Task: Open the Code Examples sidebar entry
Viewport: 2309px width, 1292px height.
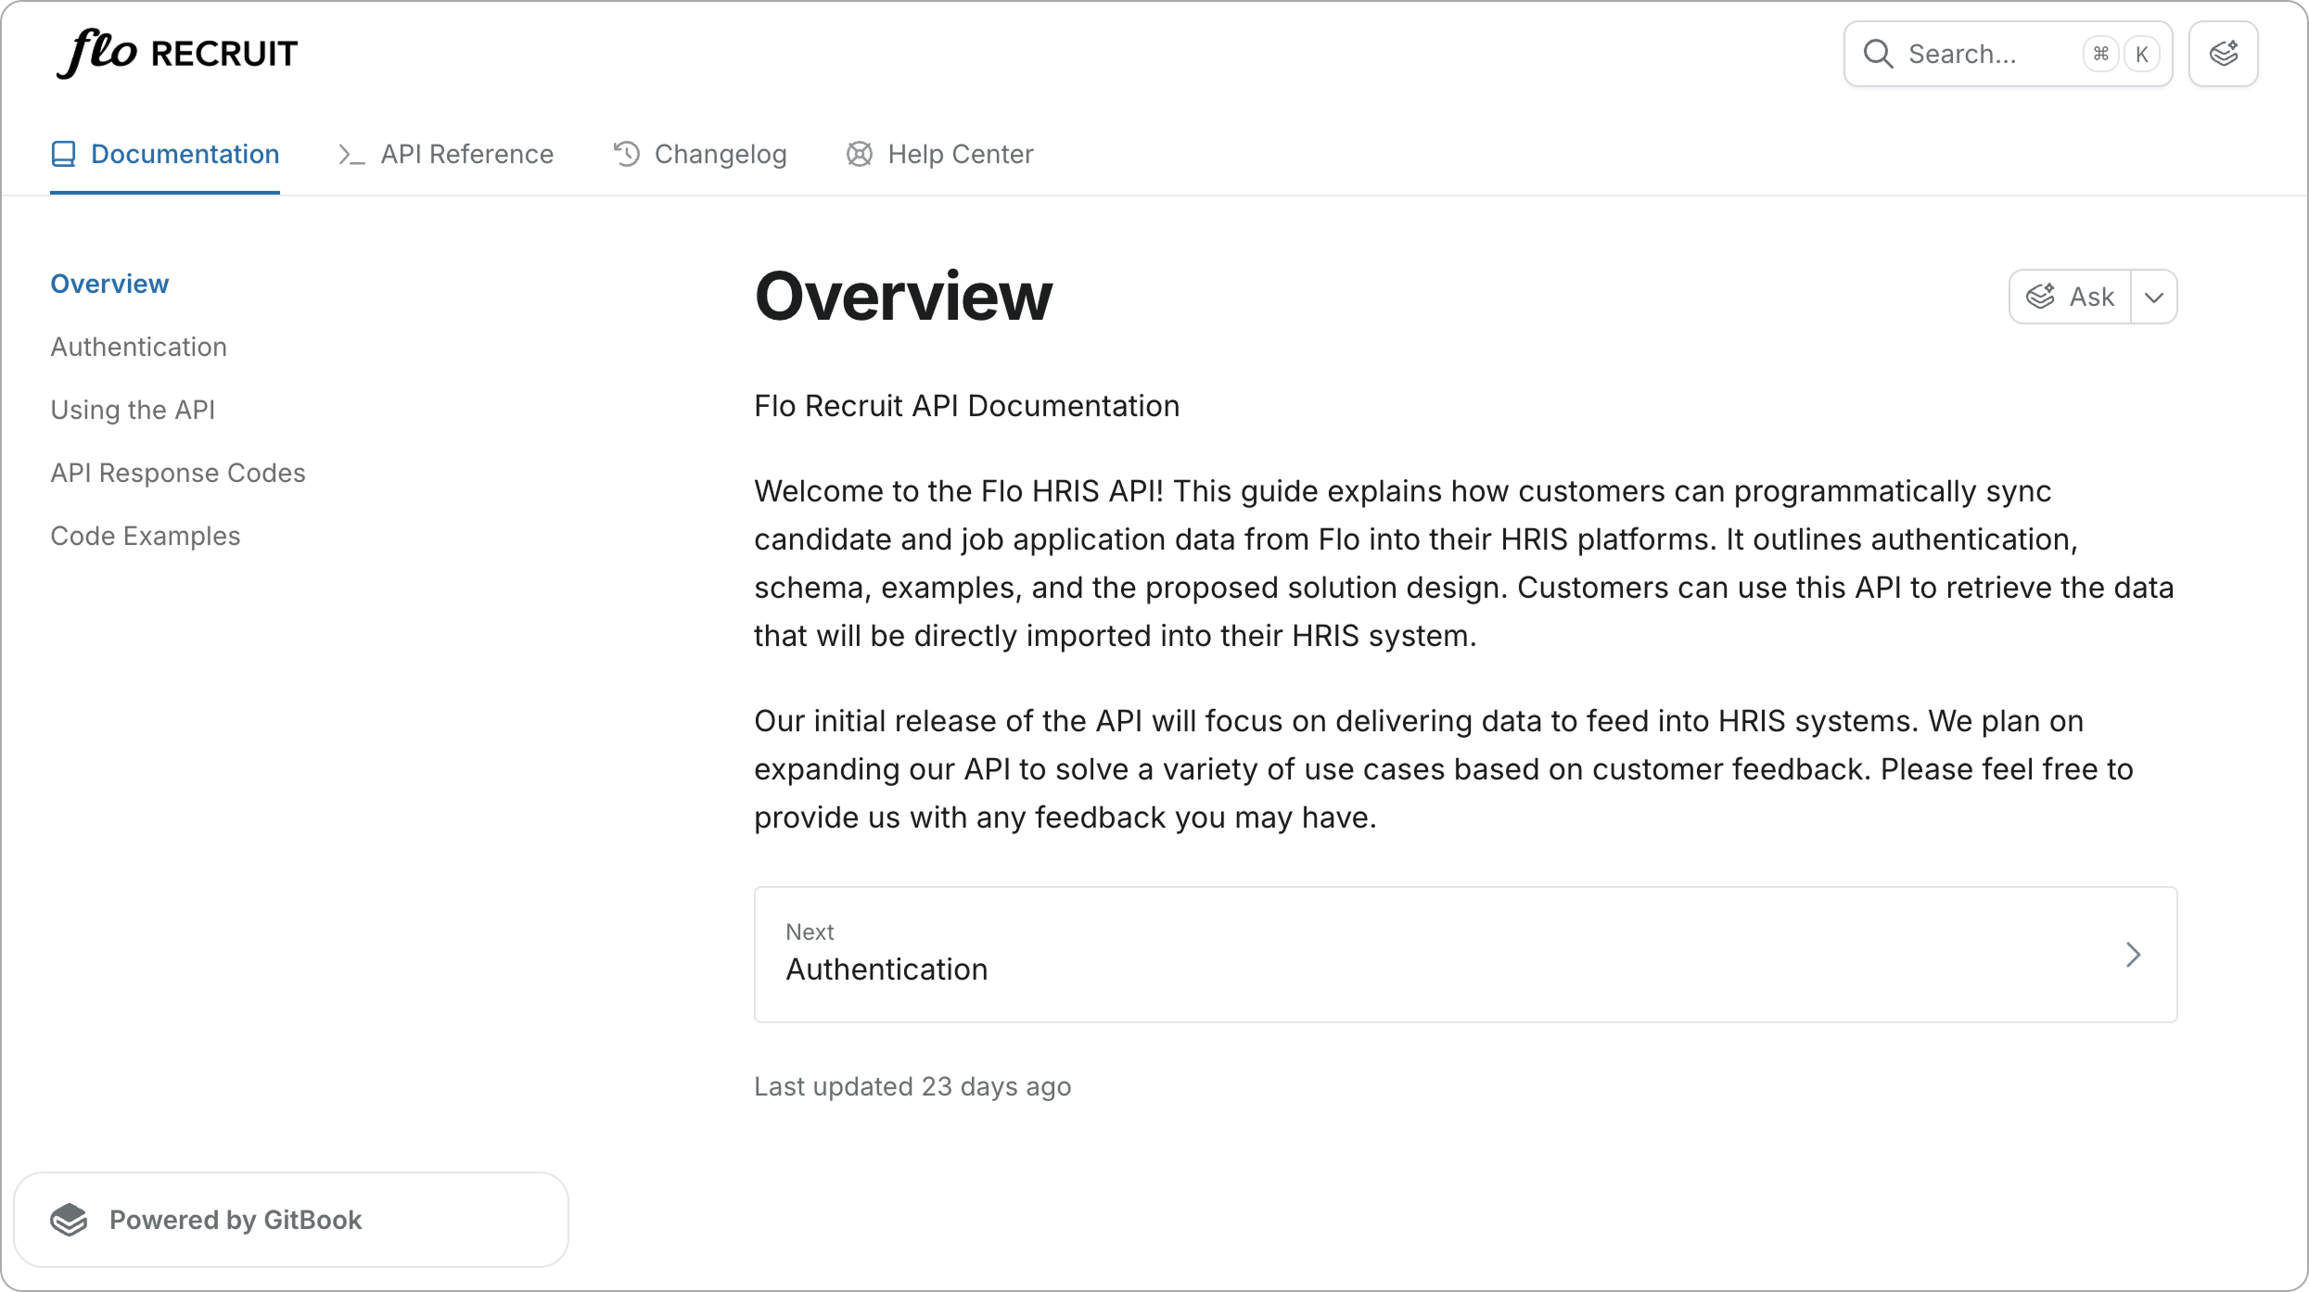Action: tap(146, 536)
